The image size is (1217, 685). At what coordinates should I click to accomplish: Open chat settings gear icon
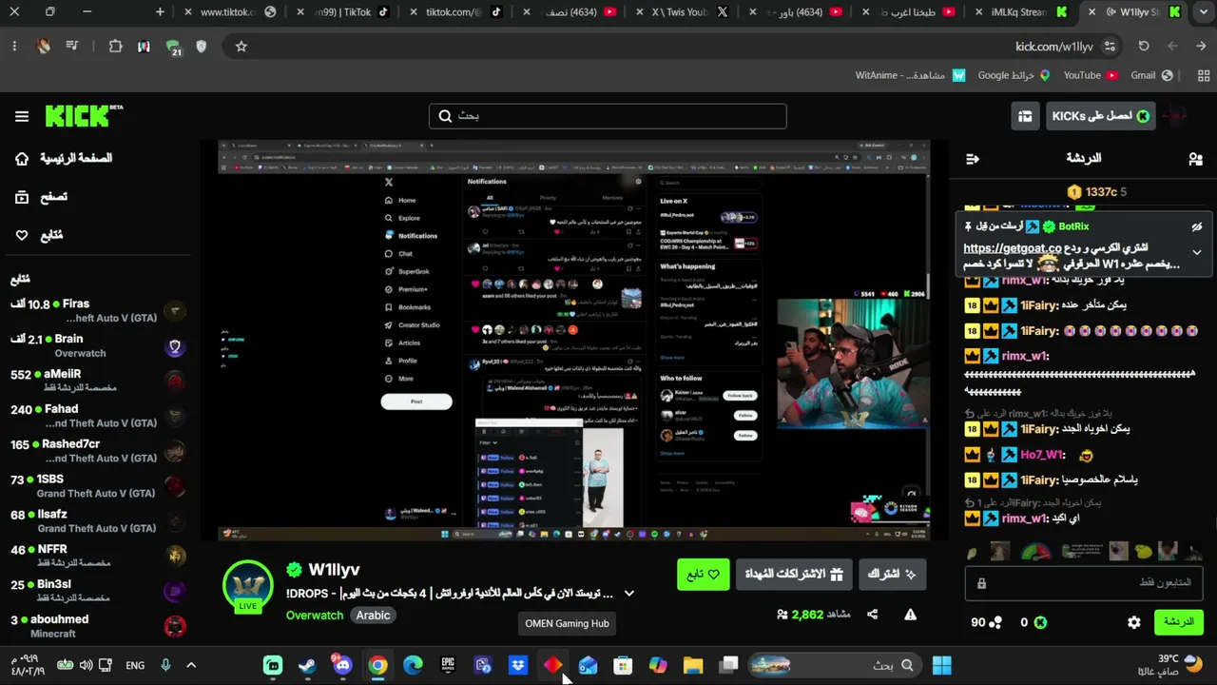coord(1134,622)
